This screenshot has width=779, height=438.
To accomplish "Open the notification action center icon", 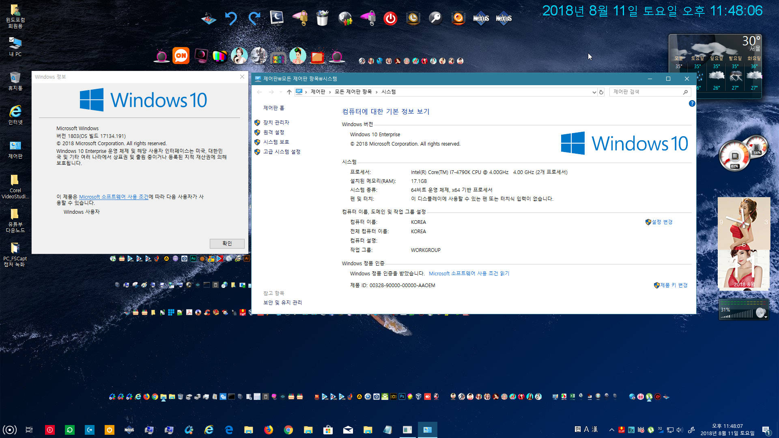I will (766, 430).
